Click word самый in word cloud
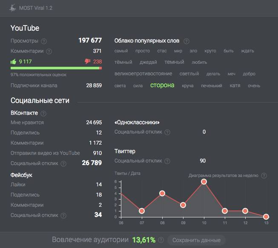Image resolution: width=278 pixels, height=248 pixels. pyautogui.click(x=121, y=51)
